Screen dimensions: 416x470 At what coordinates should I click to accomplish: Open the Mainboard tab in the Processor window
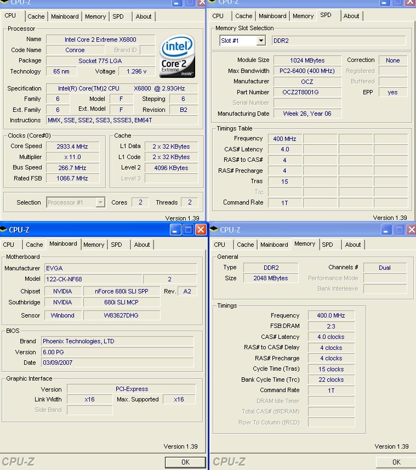(x=65, y=16)
